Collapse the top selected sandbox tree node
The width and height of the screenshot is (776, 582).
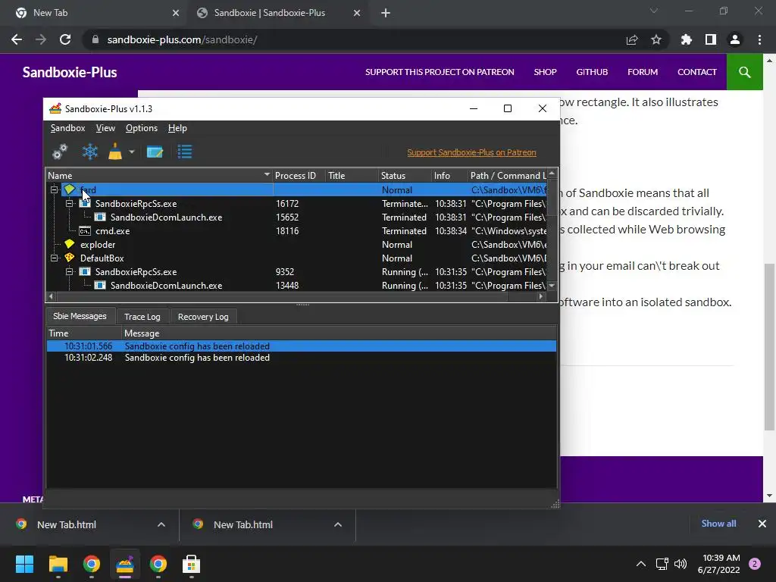[55, 190]
